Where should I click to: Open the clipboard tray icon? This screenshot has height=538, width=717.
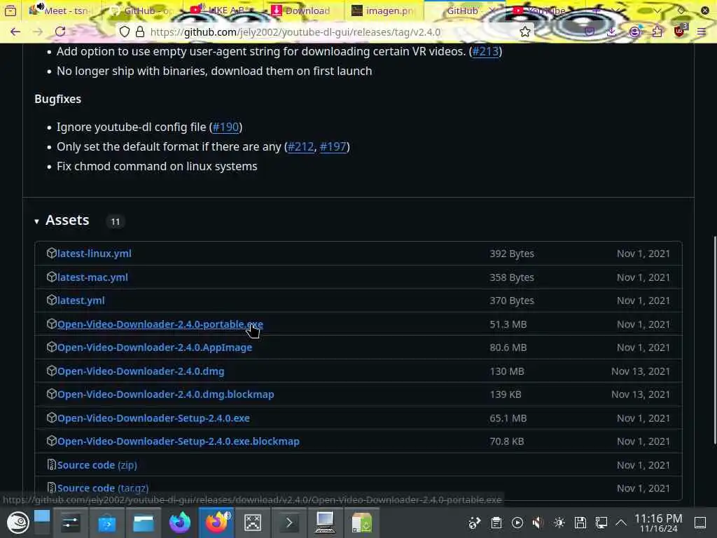(496, 523)
